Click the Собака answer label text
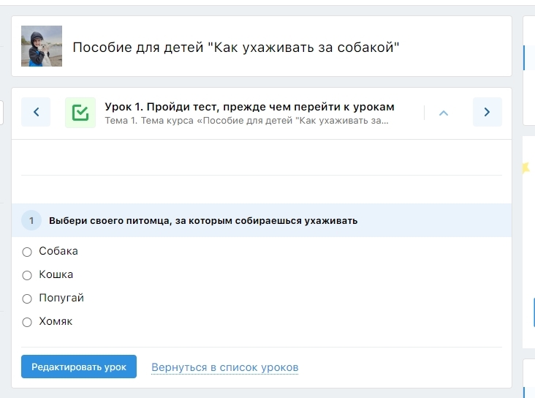This screenshot has width=535, height=398. click(58, 251)
